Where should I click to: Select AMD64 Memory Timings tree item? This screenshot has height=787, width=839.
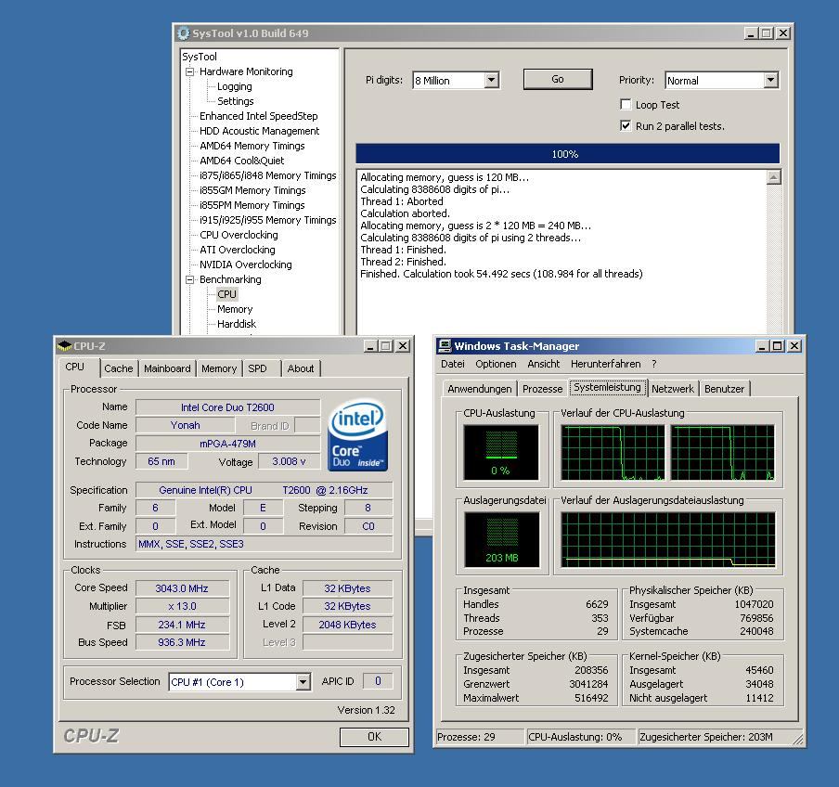click(252, 146)
